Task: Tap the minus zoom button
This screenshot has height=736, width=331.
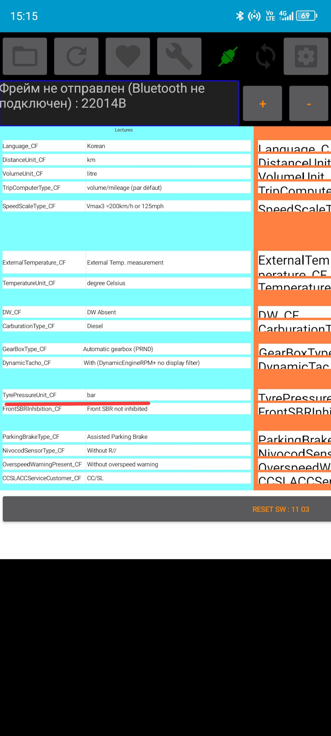Action: [x=308, y=103]
